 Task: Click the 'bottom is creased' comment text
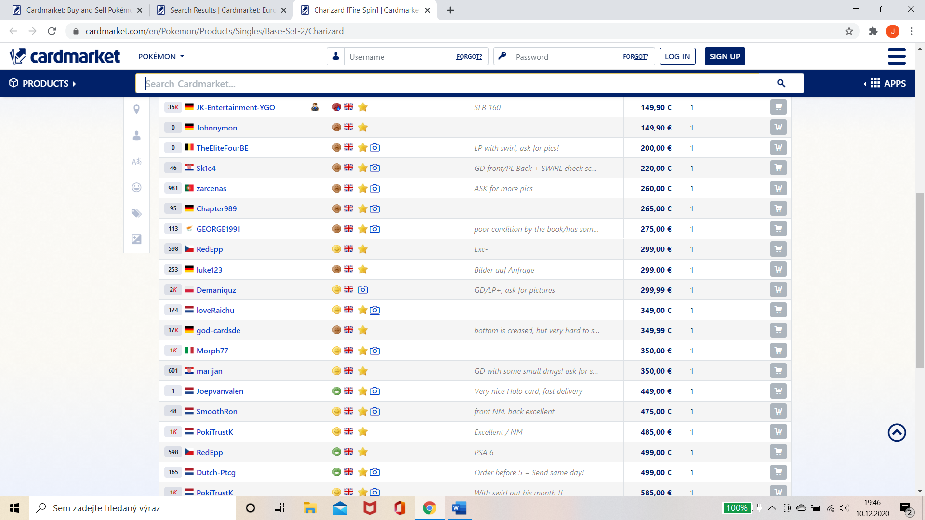point(537,330)
